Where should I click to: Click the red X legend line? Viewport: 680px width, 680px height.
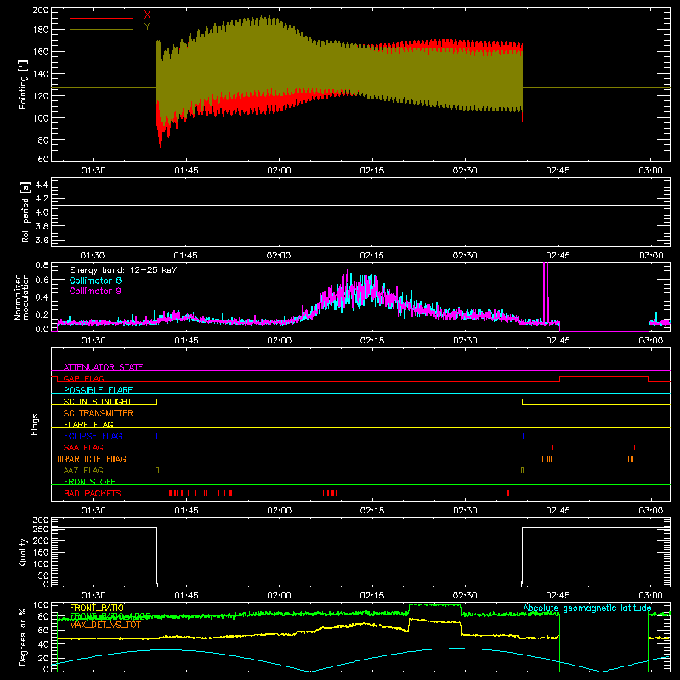pyautogui.click(x=101, y=18)
